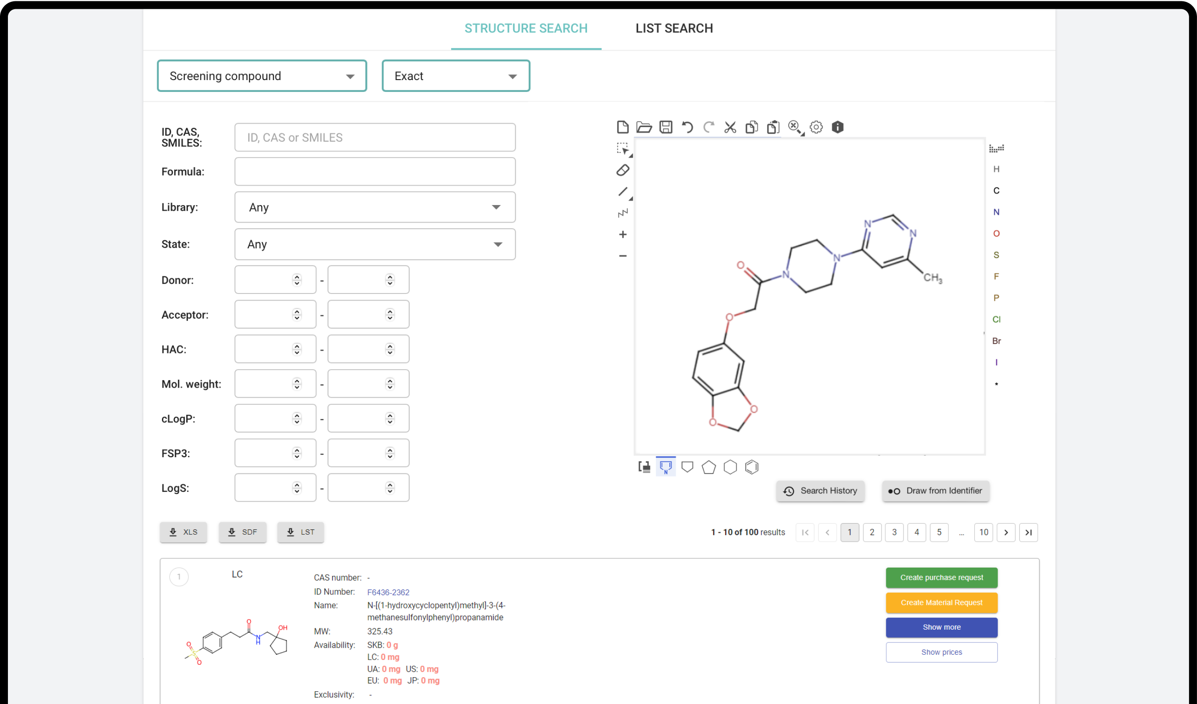Expand the Exact search type dropdown
The height and width of the screenshot is (704, 1197).
(455, 76)
